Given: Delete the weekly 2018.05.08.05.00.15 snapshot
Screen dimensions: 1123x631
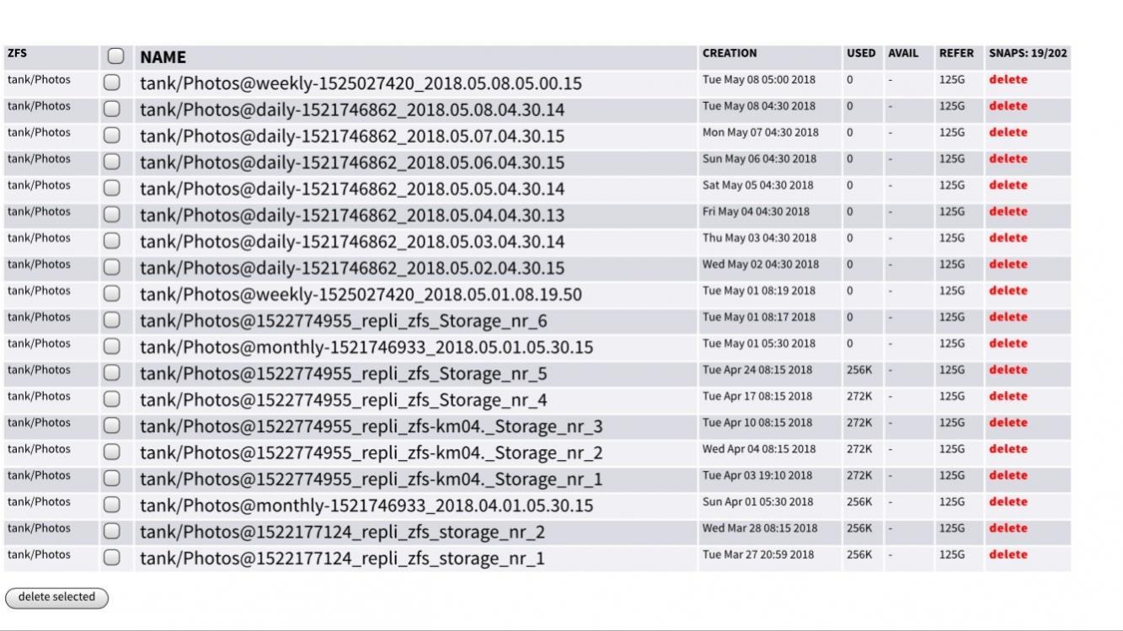Looking at the screenshot, I should (1008, 80).
